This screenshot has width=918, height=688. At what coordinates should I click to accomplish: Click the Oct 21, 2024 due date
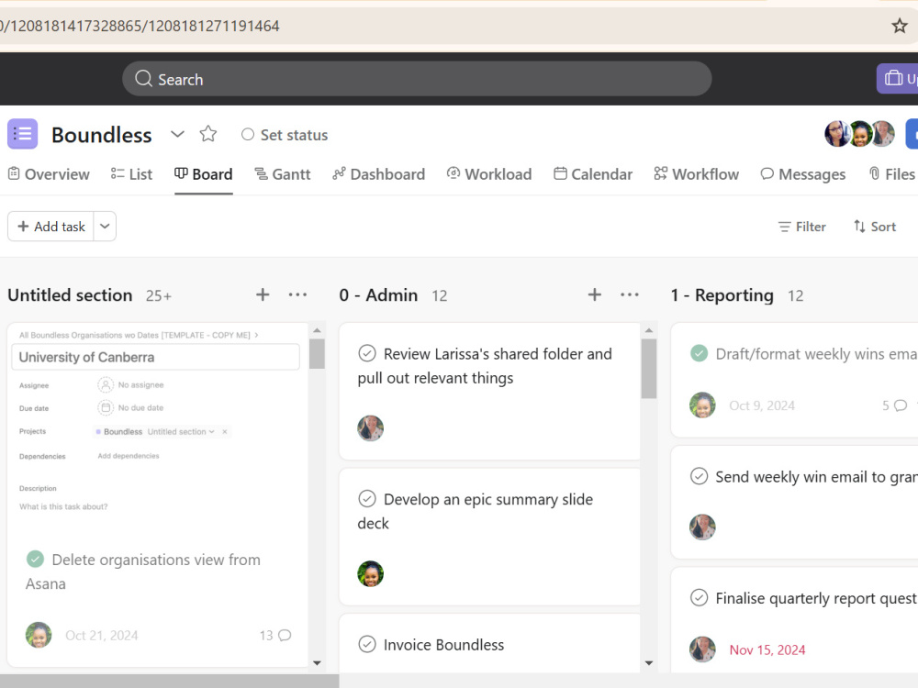pos(102,636)
